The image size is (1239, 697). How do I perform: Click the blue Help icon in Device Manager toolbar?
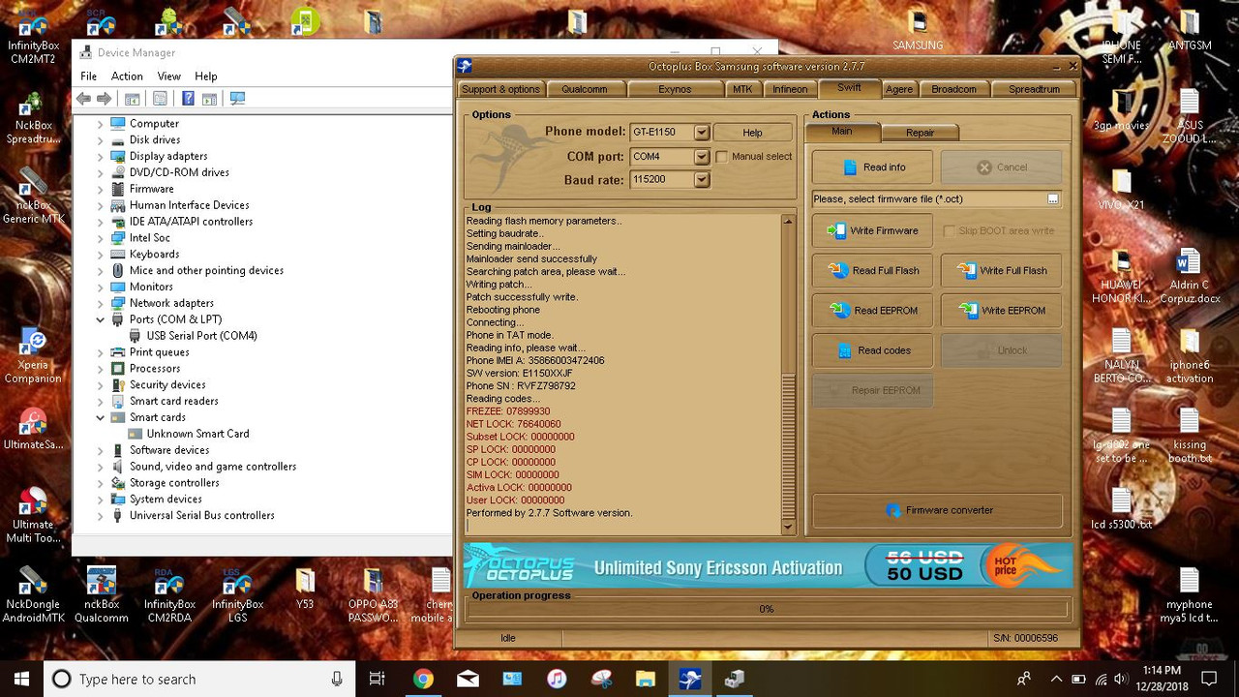click(188, 99)
